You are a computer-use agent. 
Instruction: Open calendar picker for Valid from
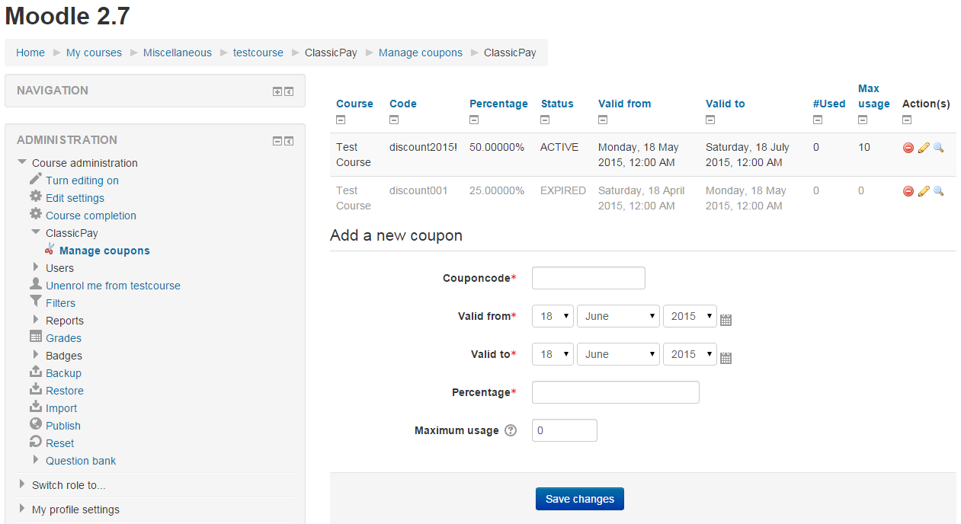726,320
